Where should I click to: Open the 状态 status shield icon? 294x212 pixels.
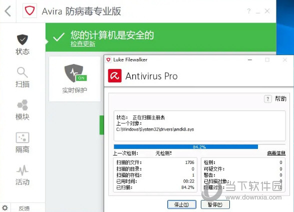pyautogui.click(x=23, y=39)
